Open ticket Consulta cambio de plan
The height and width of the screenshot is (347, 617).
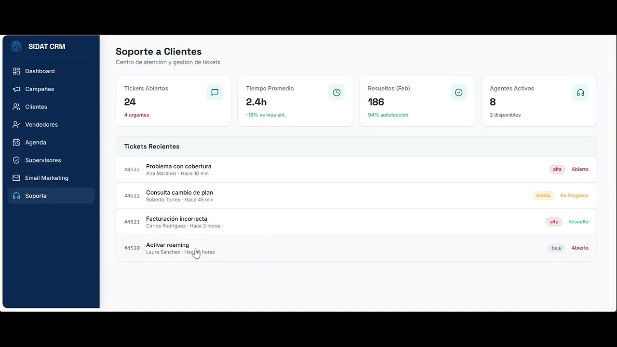(356, 196)
